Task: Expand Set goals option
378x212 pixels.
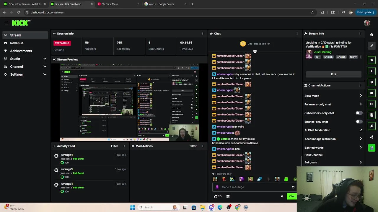Action: (361, 162)
